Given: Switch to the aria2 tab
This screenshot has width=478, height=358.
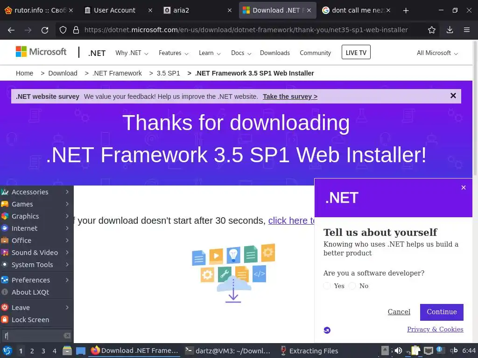Looking at the screenshot, I should 197,10.
